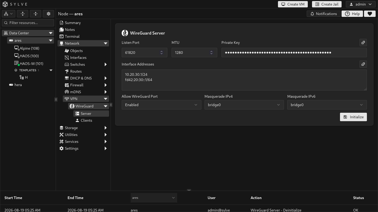Open the Notes page
The width and height of the screenshot is (378, 212).
pos(70,30)
